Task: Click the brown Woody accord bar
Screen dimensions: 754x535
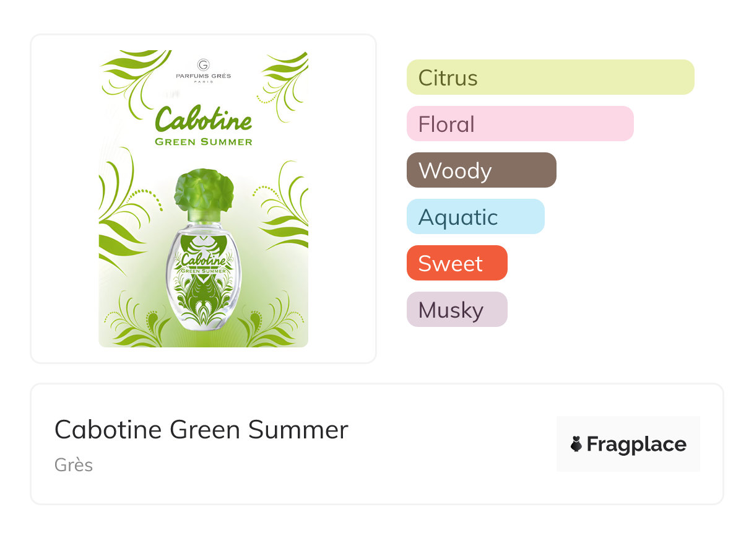Action: [481, 170]
